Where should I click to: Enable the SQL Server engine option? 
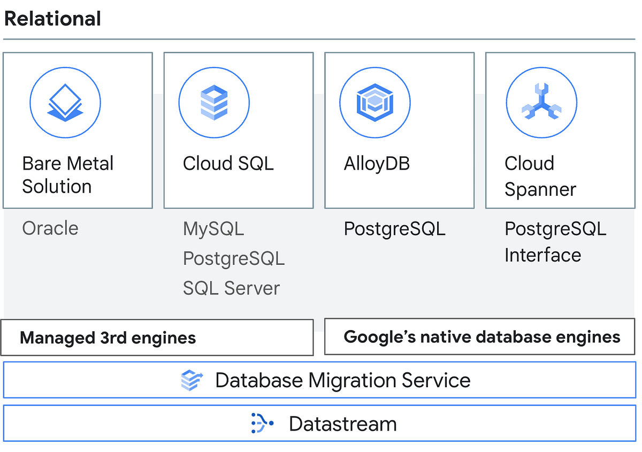click(x=231, y=288)
